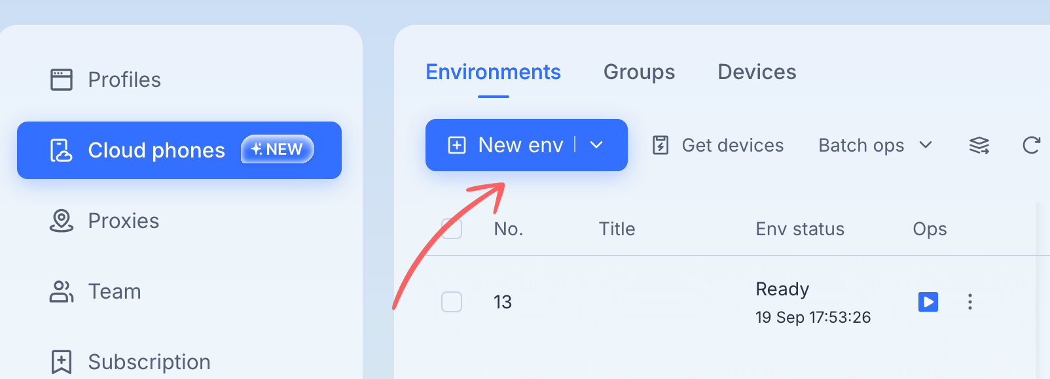Image resolution: width=1050 pixels, height=379 pixels.
Task: Click the Profiles window icon in sidebar
Action: click(62, 80)
